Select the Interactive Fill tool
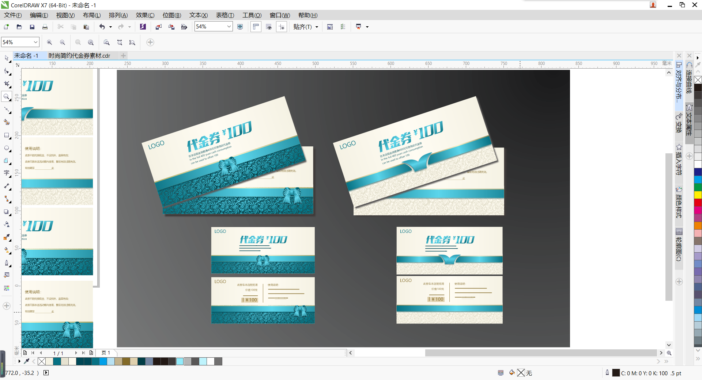The height and width of the screenshot is (380, 702). (7, 250)
